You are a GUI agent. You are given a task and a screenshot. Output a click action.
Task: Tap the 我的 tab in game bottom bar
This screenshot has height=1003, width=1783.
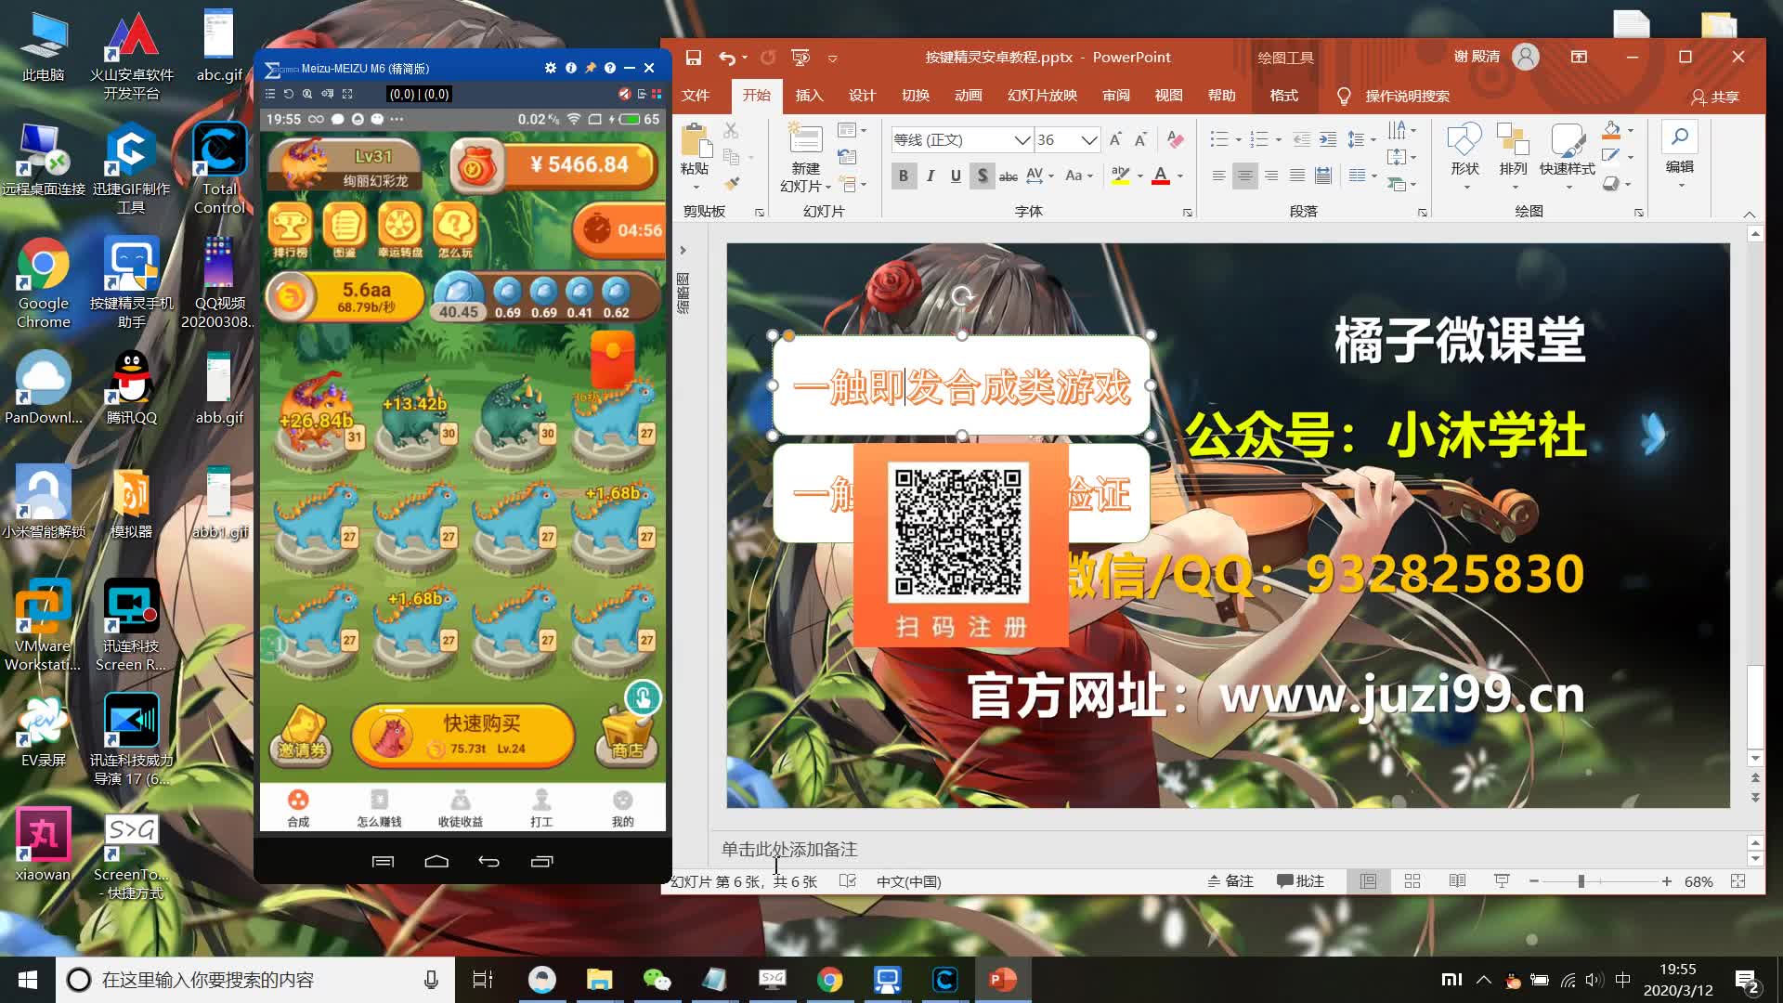[622, 808]
